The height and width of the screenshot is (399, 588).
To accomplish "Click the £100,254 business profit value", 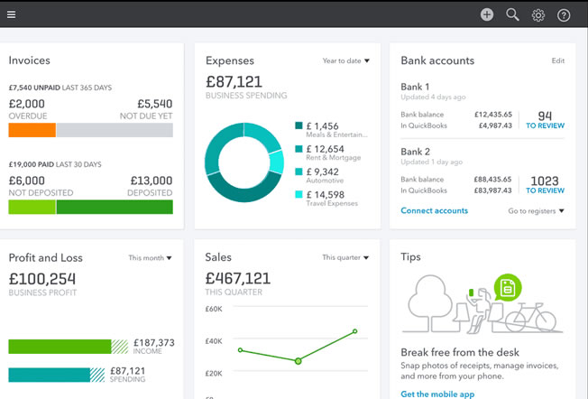I will (42, 279).
